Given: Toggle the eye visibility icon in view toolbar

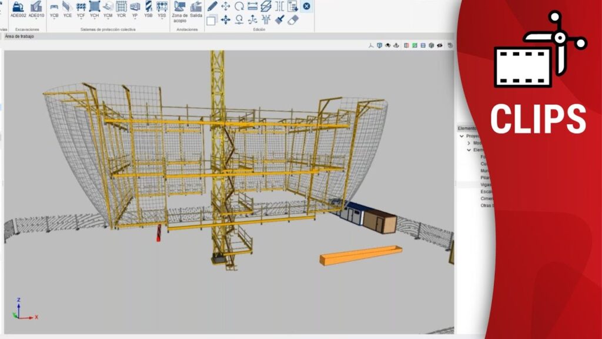Looking at the screenshot, I should (x=440, y=45).
